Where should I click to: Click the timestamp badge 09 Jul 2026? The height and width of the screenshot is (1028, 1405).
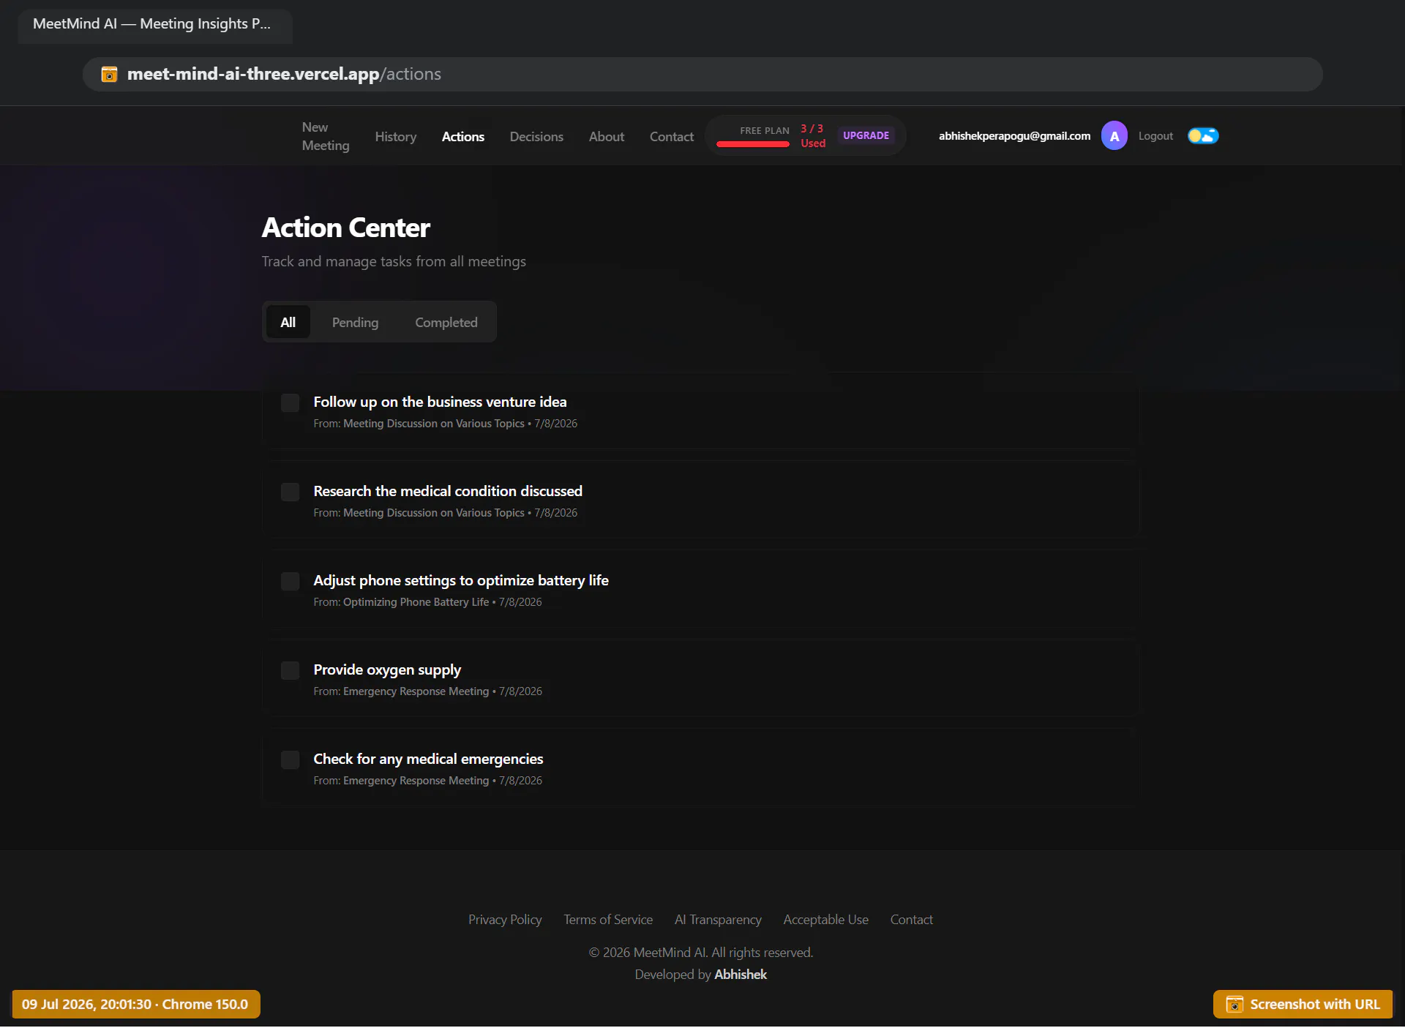(x=135, y=1005)
